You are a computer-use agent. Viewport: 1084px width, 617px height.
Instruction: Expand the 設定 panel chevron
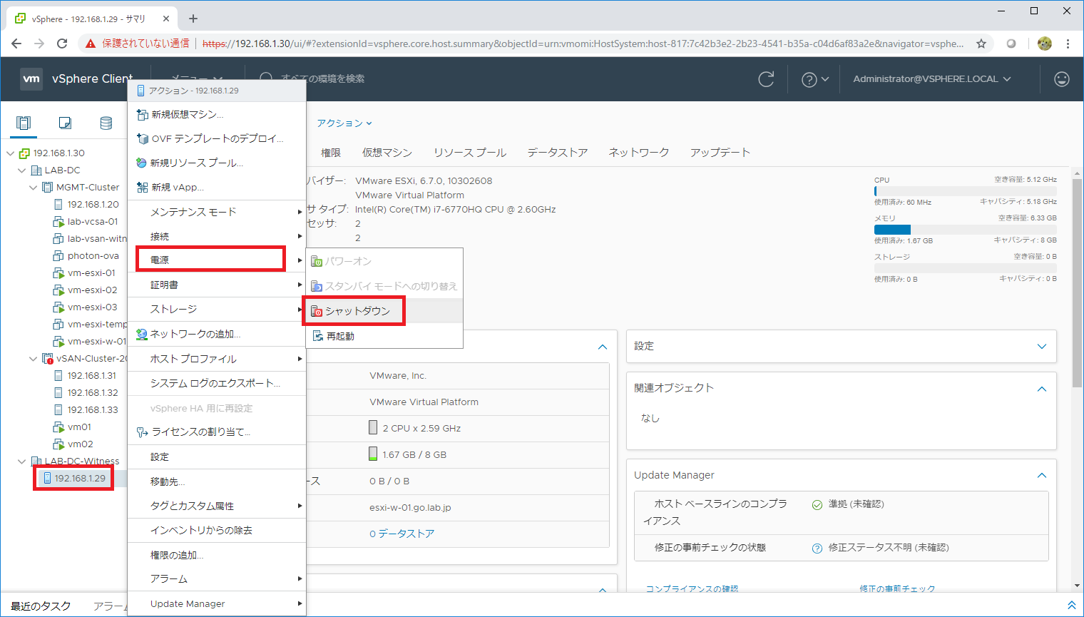click(x=1042, y=346)
